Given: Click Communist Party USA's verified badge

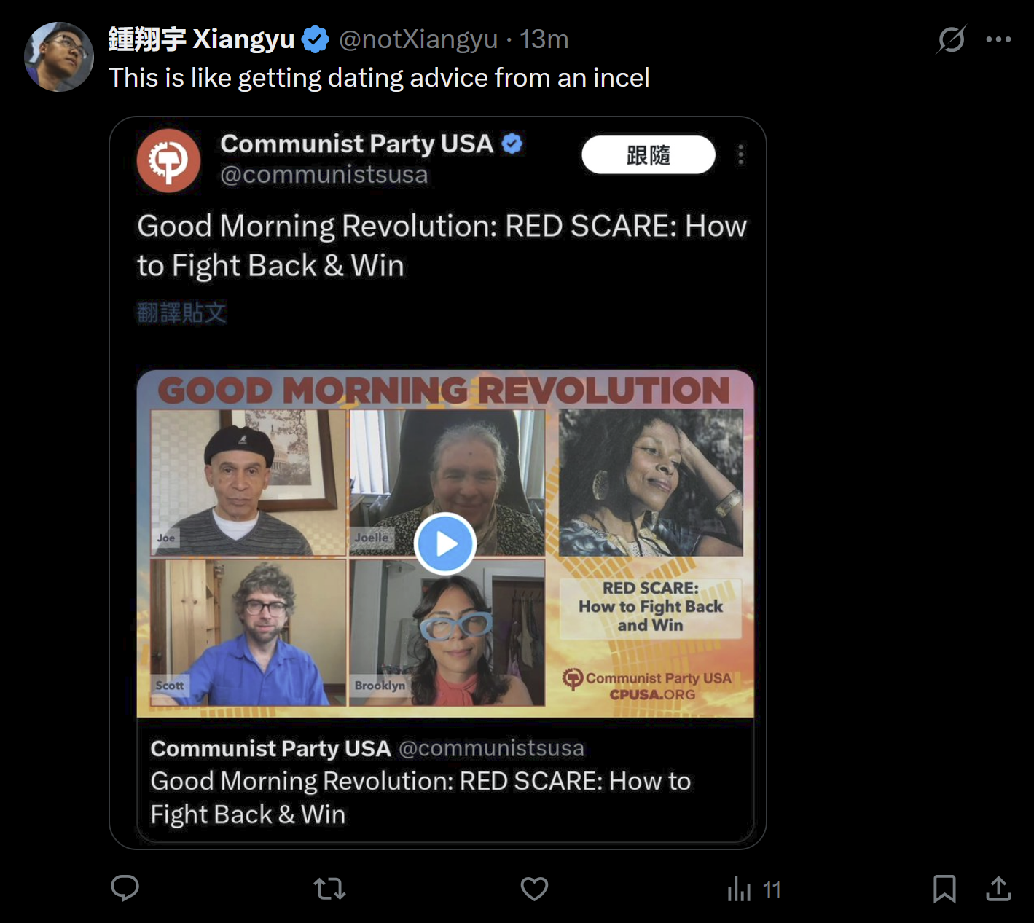Looking at the screenshot, I should [512, 144].
